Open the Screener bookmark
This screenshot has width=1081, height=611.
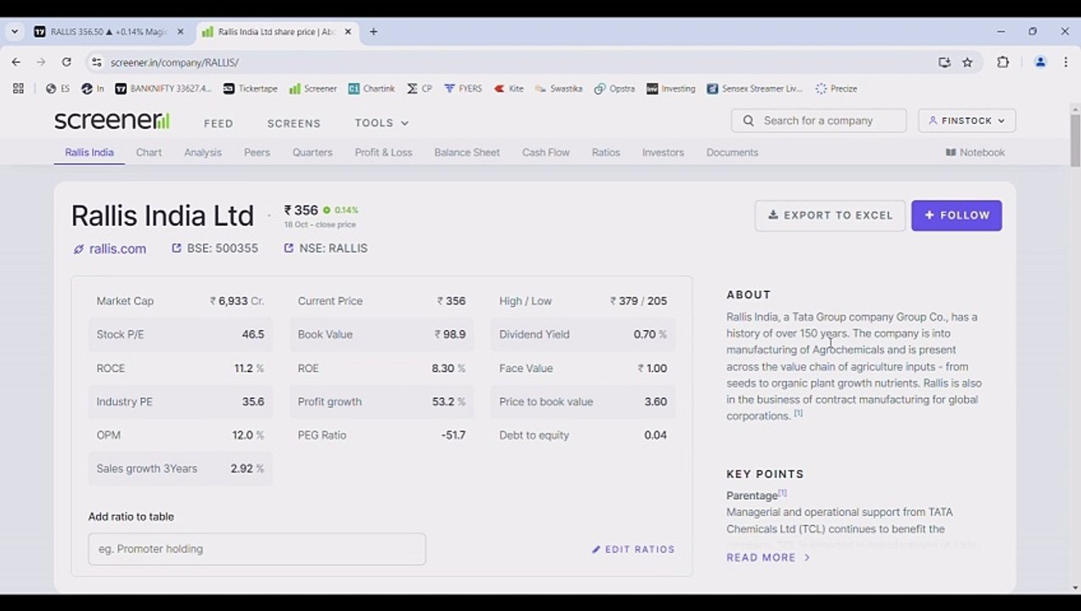pyautogui.click(x=313, y=88)
